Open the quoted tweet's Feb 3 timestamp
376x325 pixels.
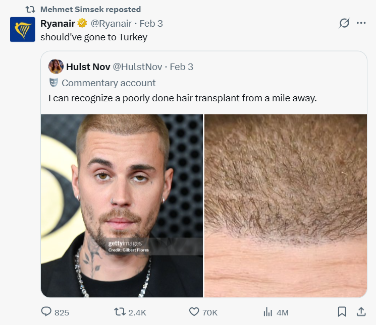tap(181, 67)
